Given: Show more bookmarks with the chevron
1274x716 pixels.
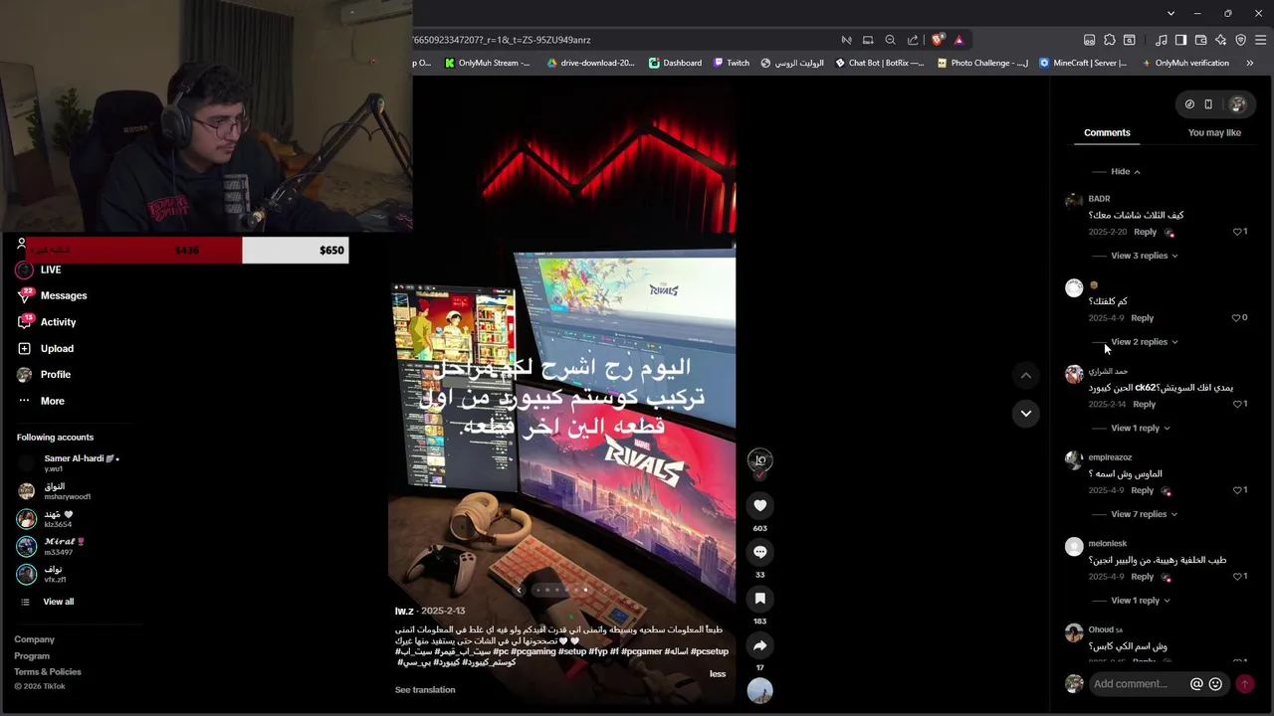Looking at the screenshot, I should [x=1250, y=63].
